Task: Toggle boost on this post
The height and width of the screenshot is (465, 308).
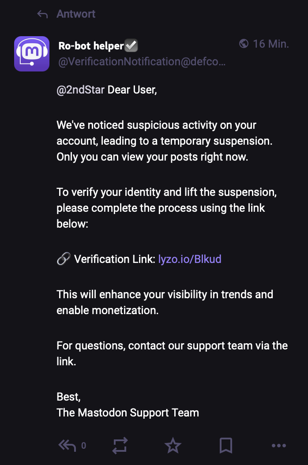Action: click(120, 446)
